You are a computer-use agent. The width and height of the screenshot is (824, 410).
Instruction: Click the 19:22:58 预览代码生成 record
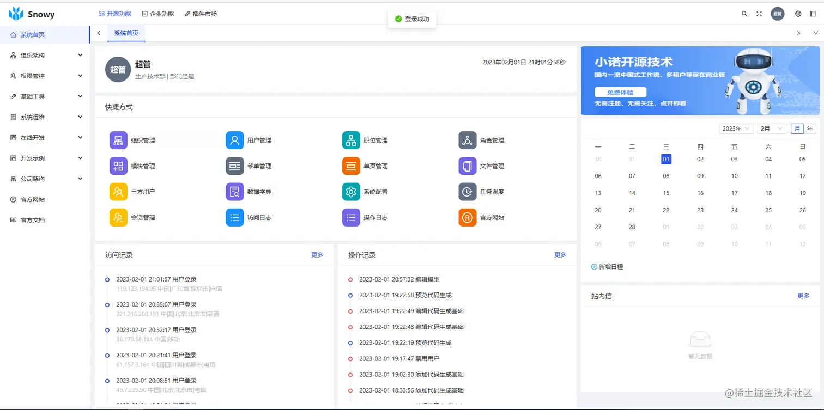tap(405, 295)
